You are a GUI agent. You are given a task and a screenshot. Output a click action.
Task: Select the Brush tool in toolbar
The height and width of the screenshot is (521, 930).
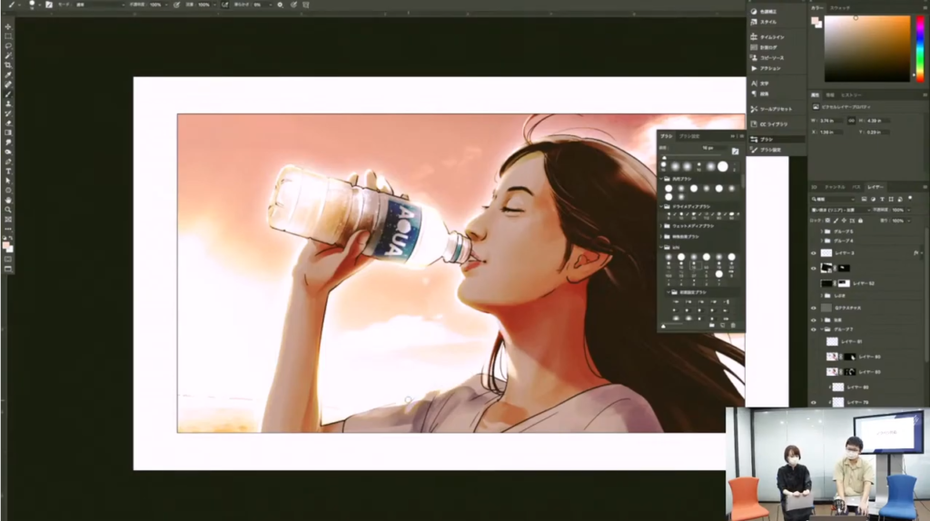pyautogui.click(x=8, y=93)
